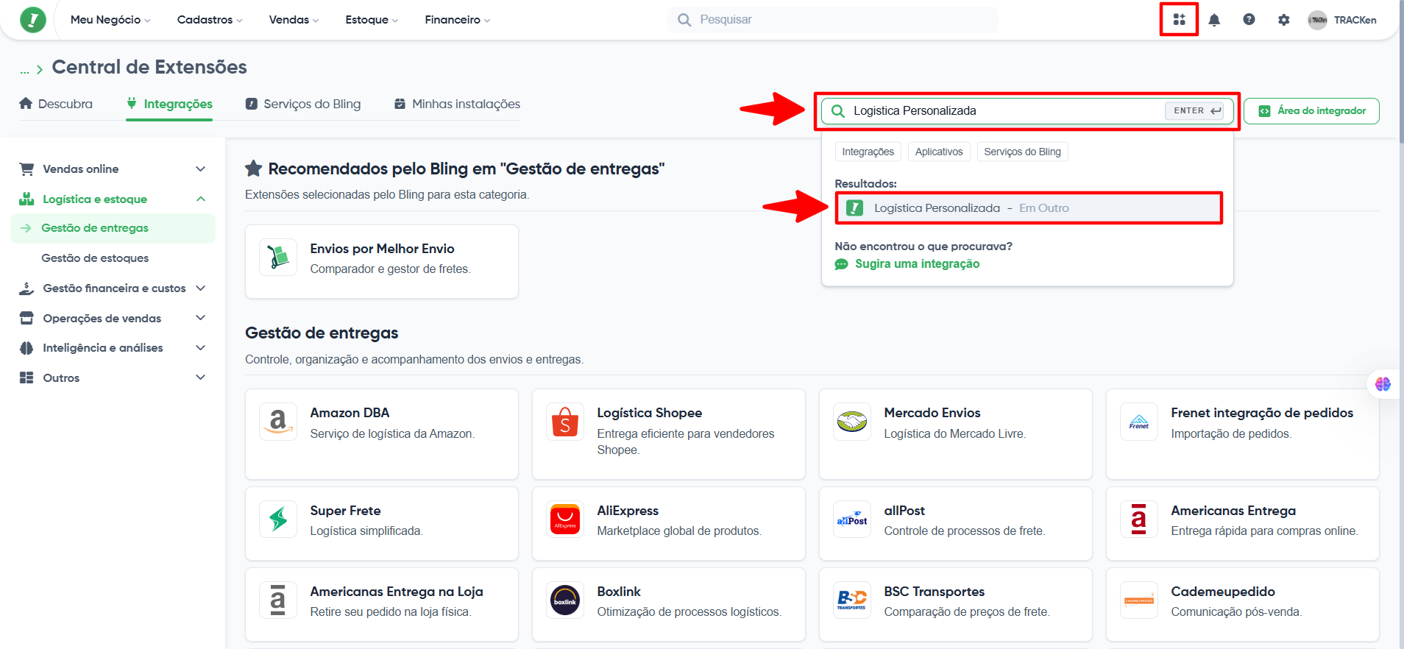Expand Gestão financeira e custos
This screenshot has width=1404, height=649.
113,288
